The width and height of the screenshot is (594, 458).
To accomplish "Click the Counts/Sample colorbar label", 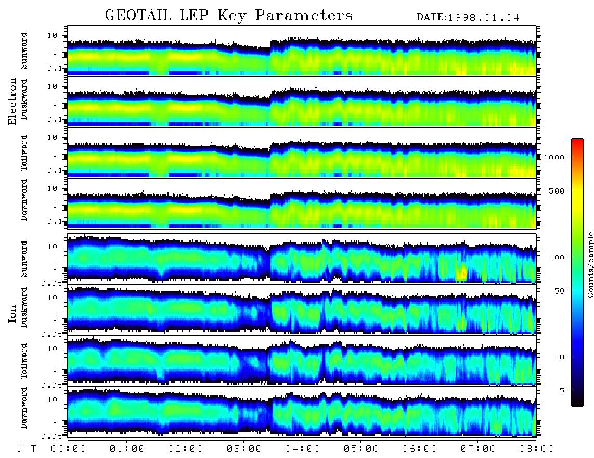I will pos(590,264).
